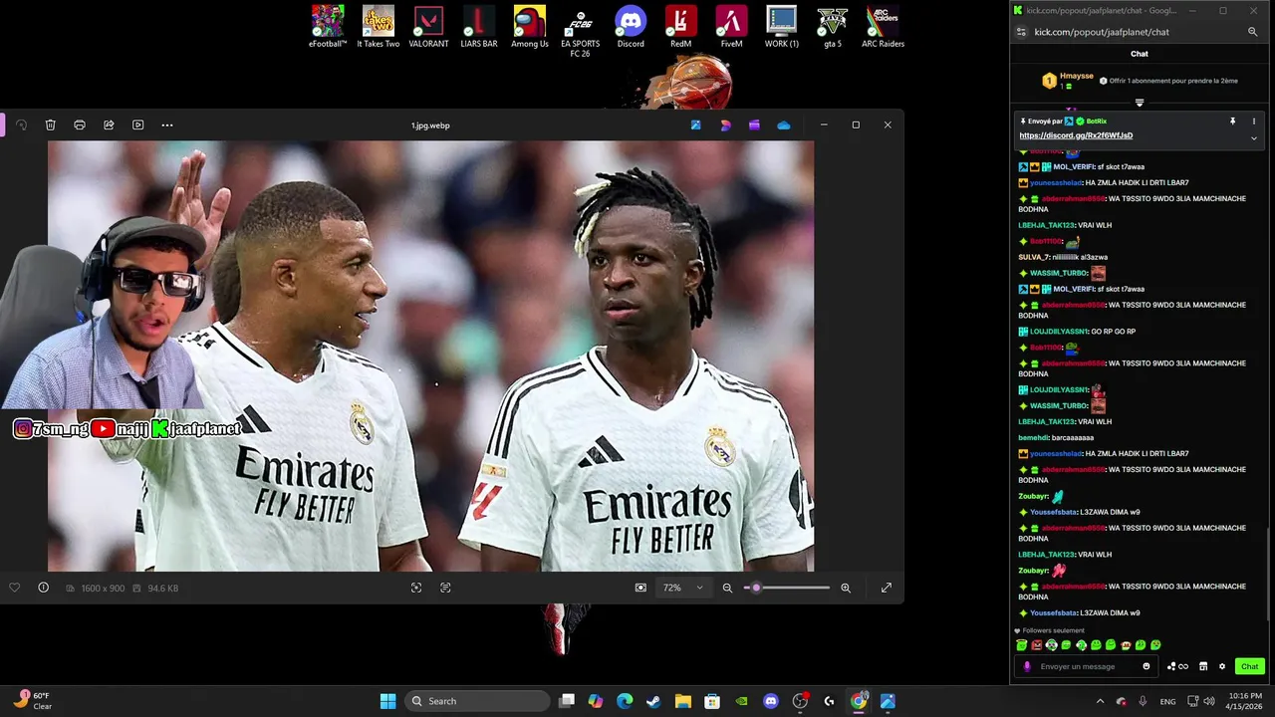The width and height of the screenshot is (1275, 717).
Task: Open the Paint edit icon in Photos
Action: [x=695, y=125]
